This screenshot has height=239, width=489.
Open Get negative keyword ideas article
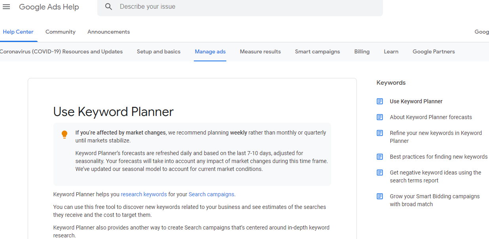(x=435, y=176)
